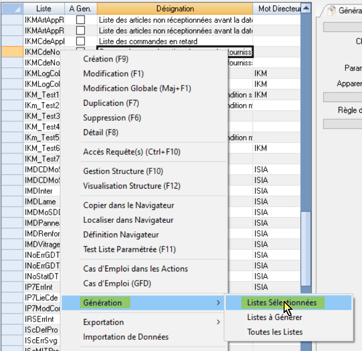Click the row selector of highlighted IKMCdeNo row
Viewport: 362px width, 351px height.
11,52
